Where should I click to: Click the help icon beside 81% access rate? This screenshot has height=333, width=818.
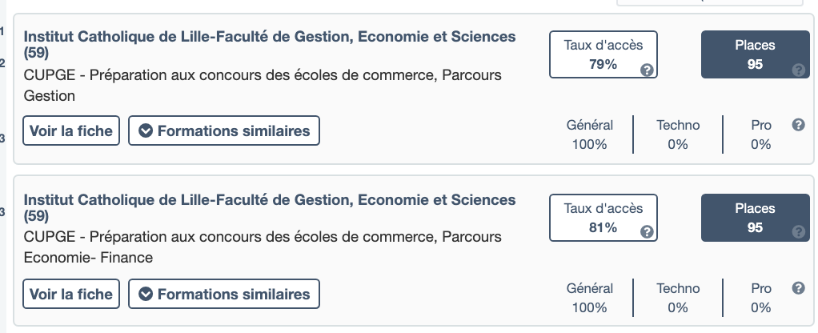(x=648, y=232)
